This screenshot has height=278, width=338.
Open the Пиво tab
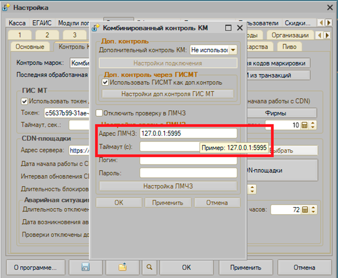coord(289,46)
